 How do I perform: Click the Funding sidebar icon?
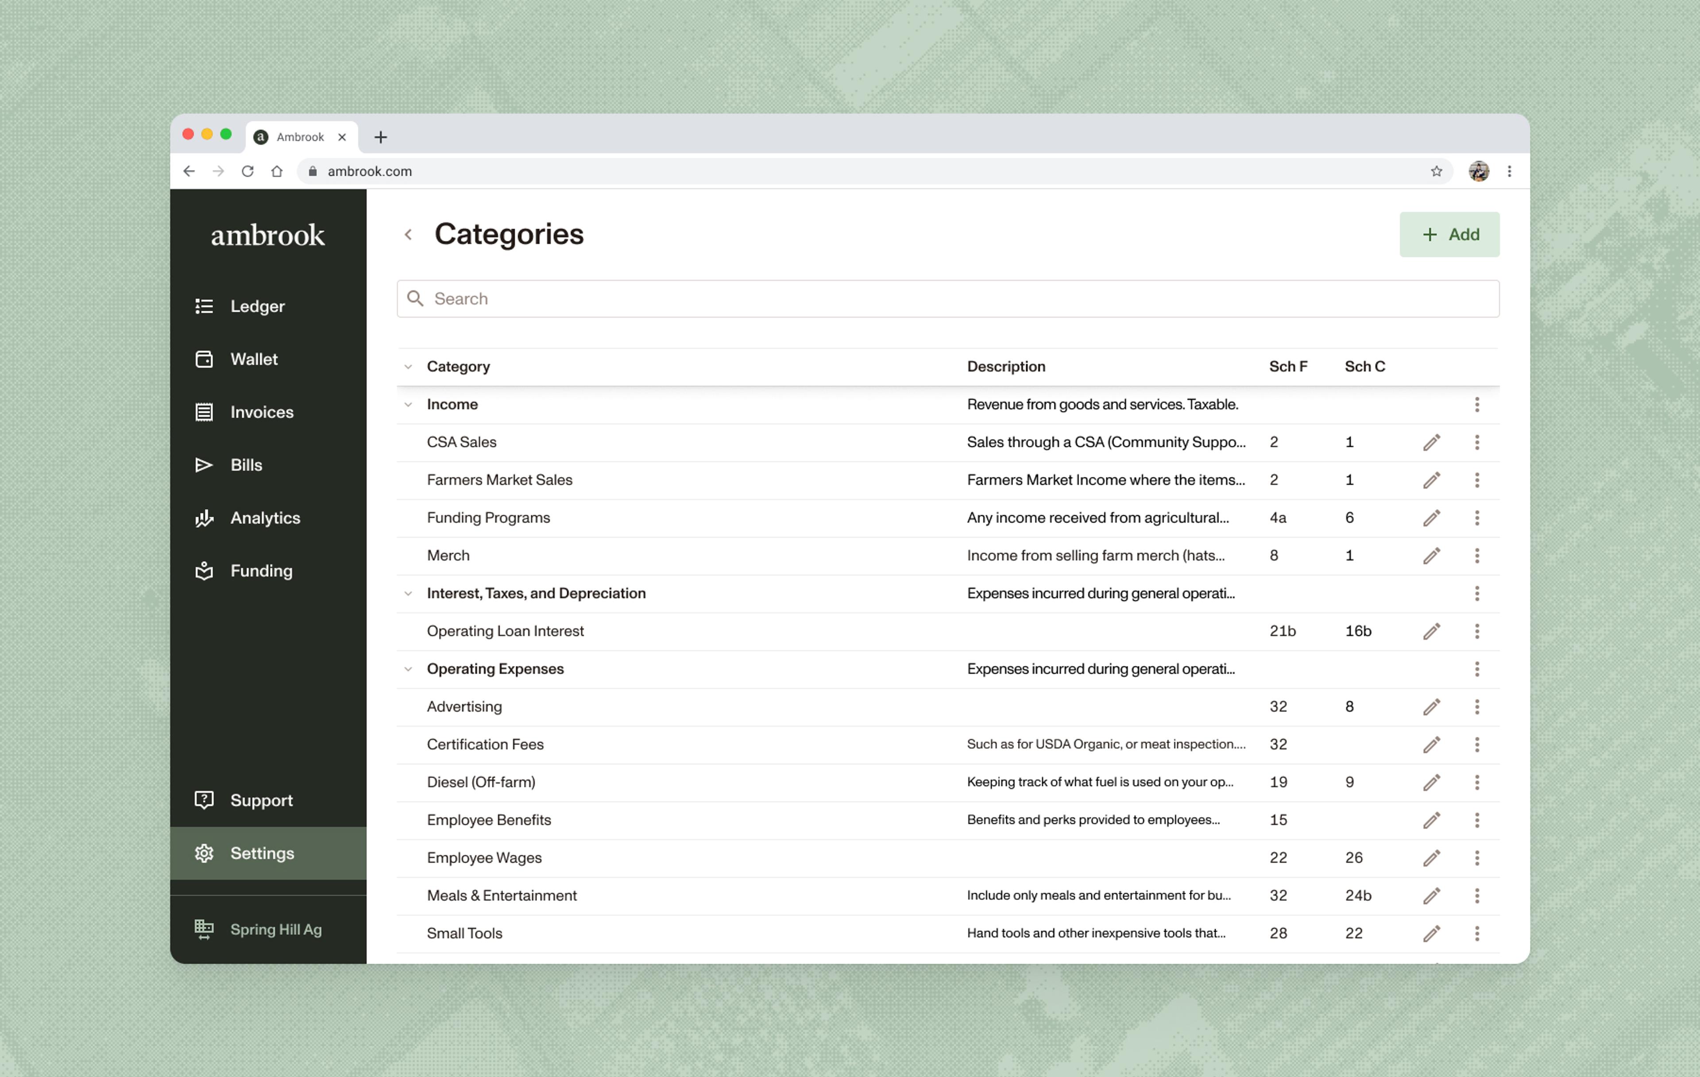tap(204, 571)
